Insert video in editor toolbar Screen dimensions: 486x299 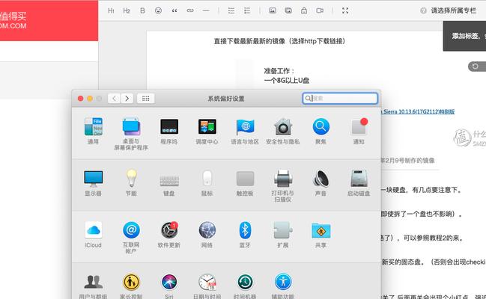(320, 10)
